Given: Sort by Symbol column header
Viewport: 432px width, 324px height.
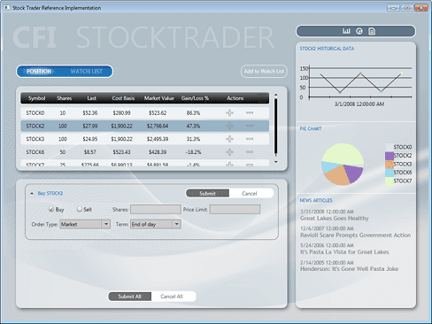Looking at the screenshot, I should 36,98.
